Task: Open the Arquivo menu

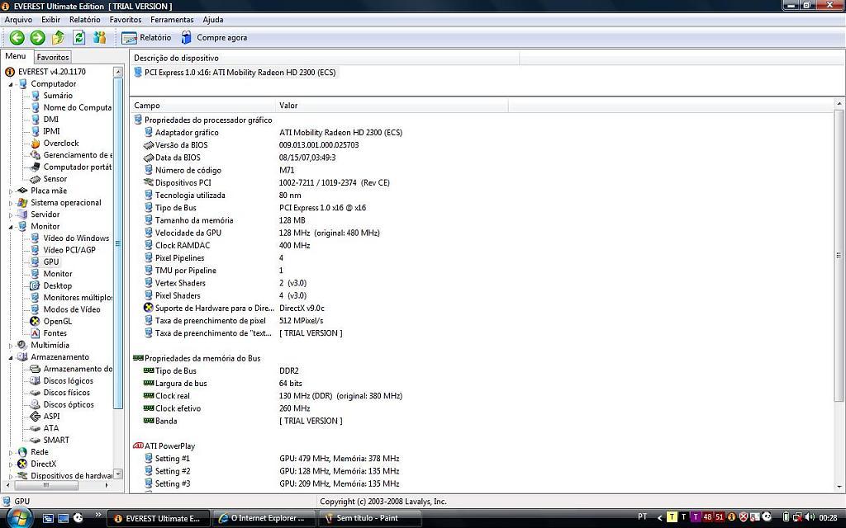Action: (18, 20)
